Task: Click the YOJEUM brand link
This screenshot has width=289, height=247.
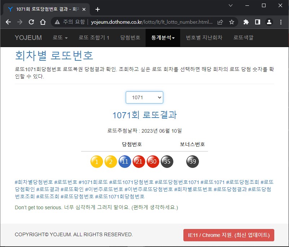Action: point(28,38)
